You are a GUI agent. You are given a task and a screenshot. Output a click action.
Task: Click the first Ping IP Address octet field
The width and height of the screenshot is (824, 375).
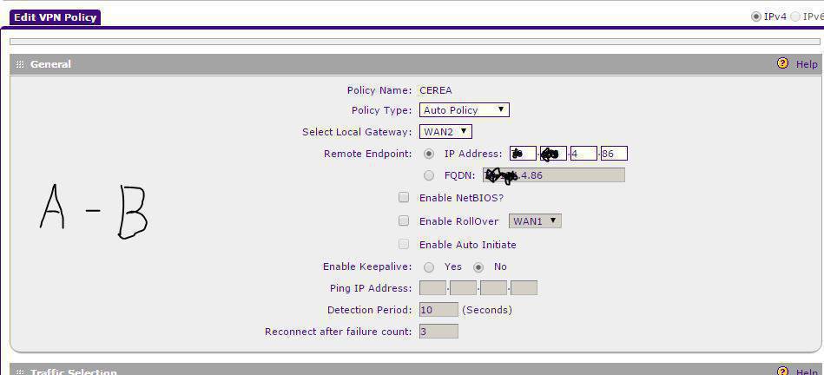point(432,288)
